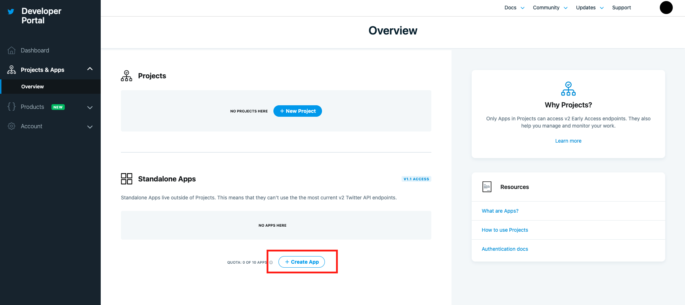
Task: Click the Community label in top navigation
Action: point(546,8)
